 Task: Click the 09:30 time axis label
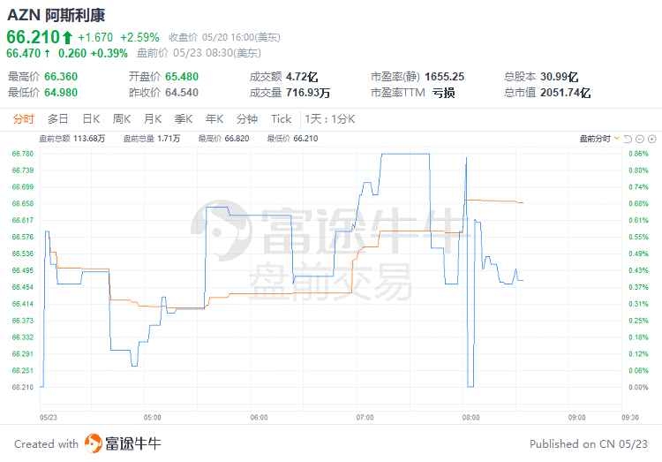click(630, 418)
